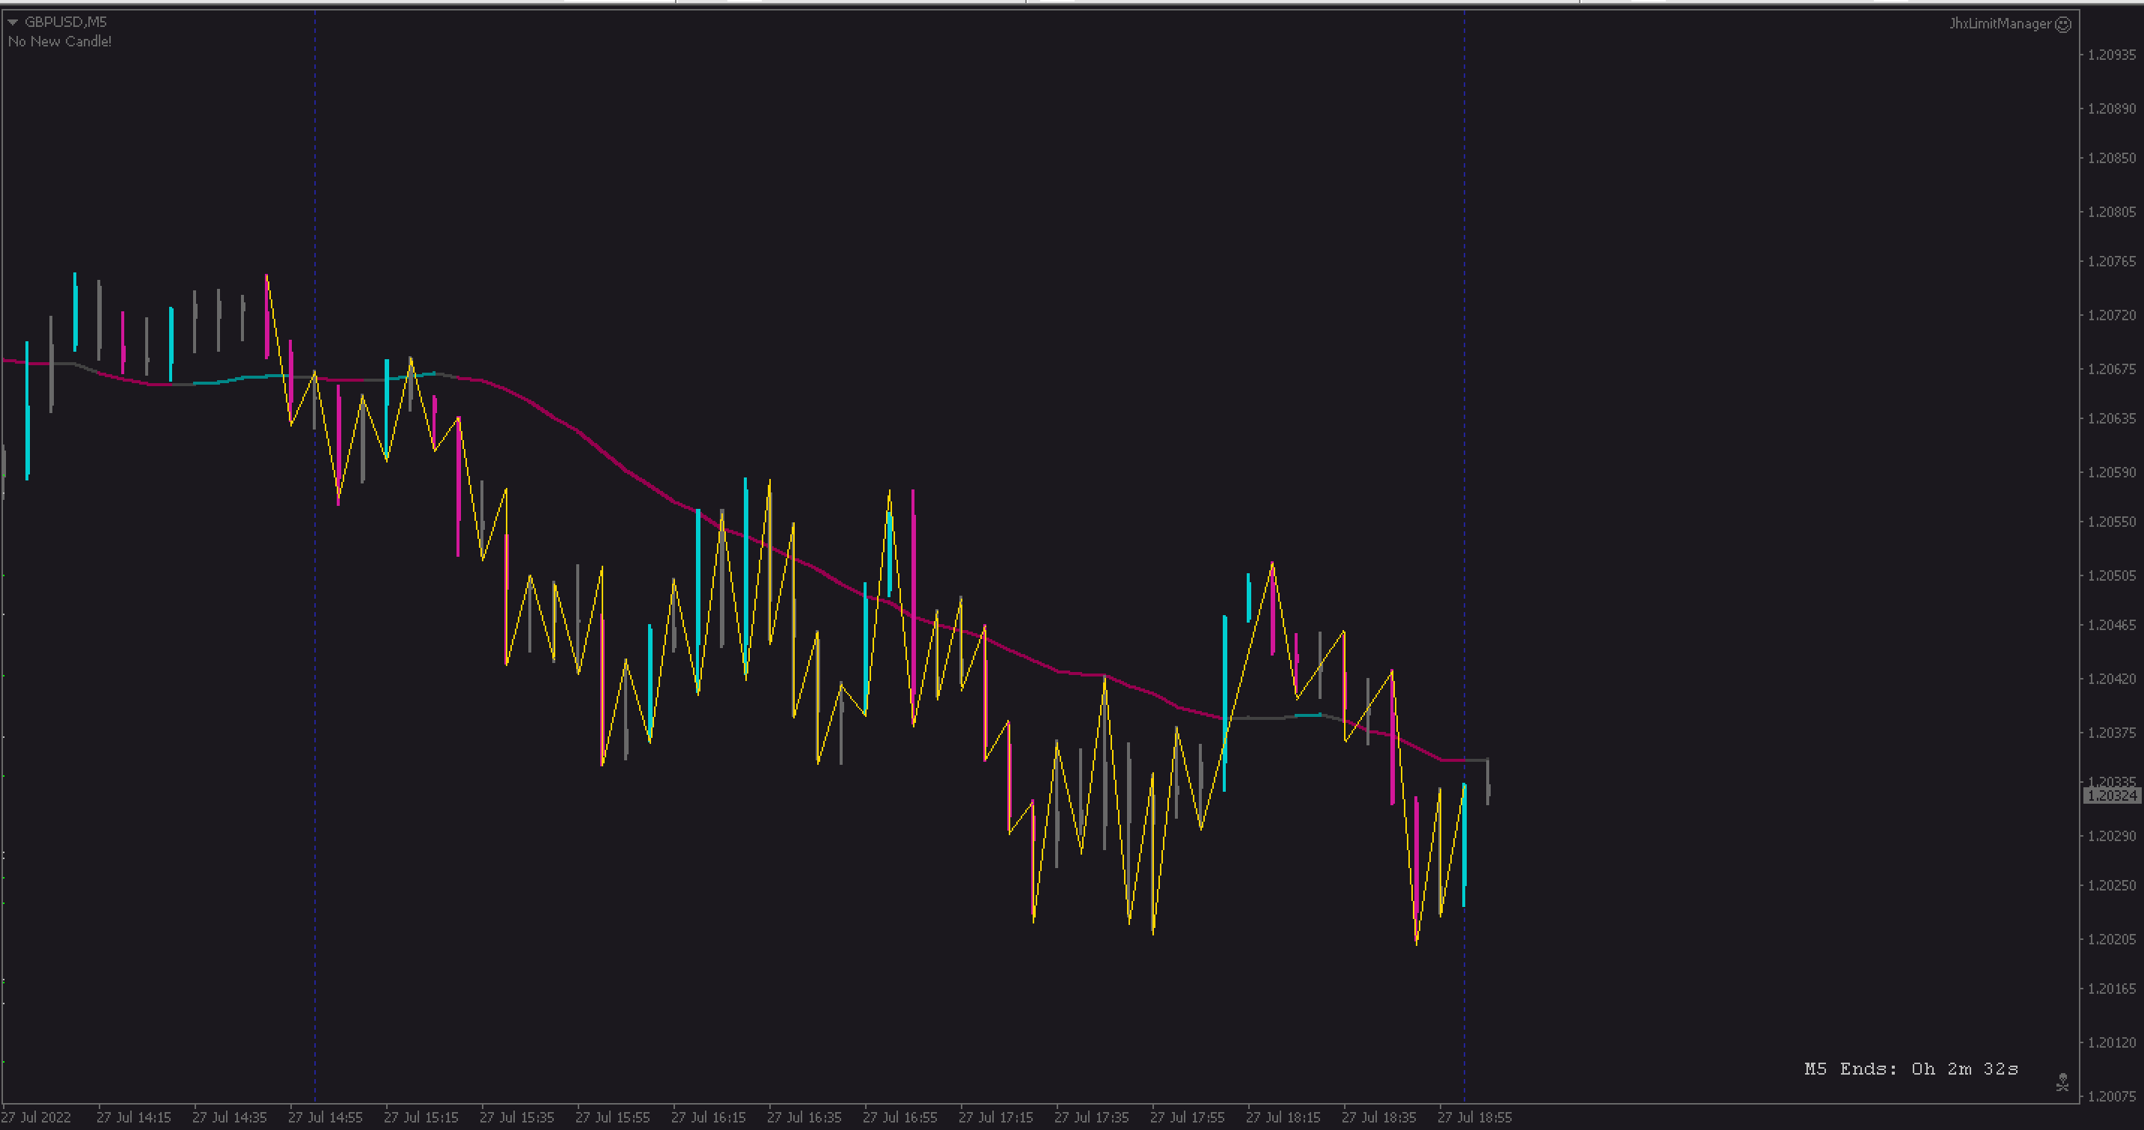Viewport: 2144px width, 1130px height.
Task: Click the 1.20720 price scale label
Action: pyautogui.click(x=2111, y=314)
